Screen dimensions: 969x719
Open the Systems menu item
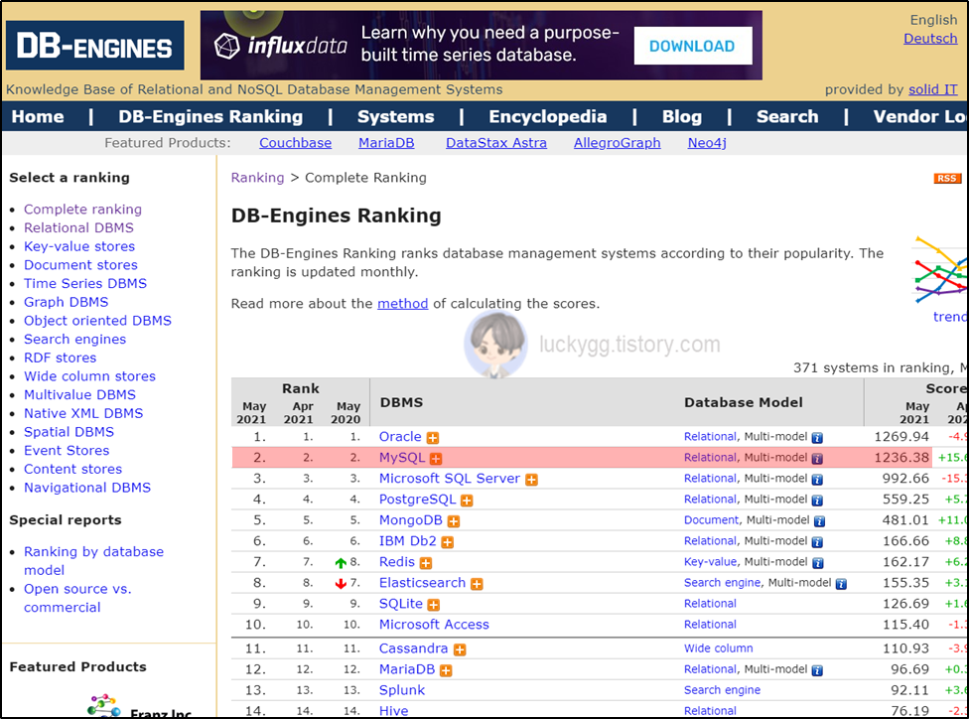[395, 117]
